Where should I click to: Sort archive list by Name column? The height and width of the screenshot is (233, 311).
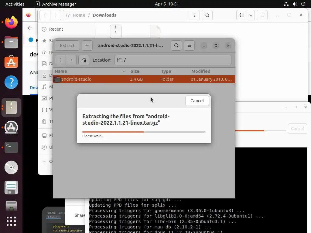tap(91, 71)
